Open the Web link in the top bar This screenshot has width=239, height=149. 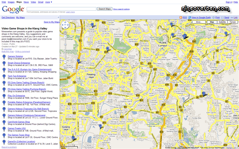point(4,2)
